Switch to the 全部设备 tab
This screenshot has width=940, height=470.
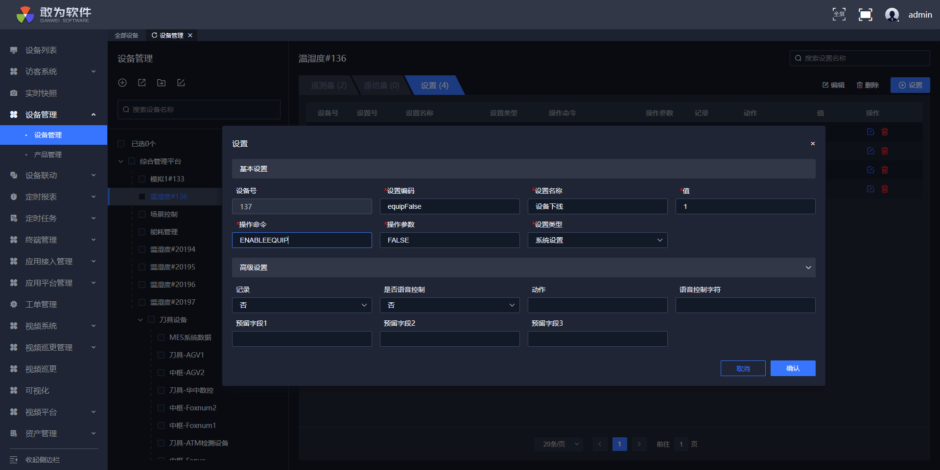coord(126,35)
